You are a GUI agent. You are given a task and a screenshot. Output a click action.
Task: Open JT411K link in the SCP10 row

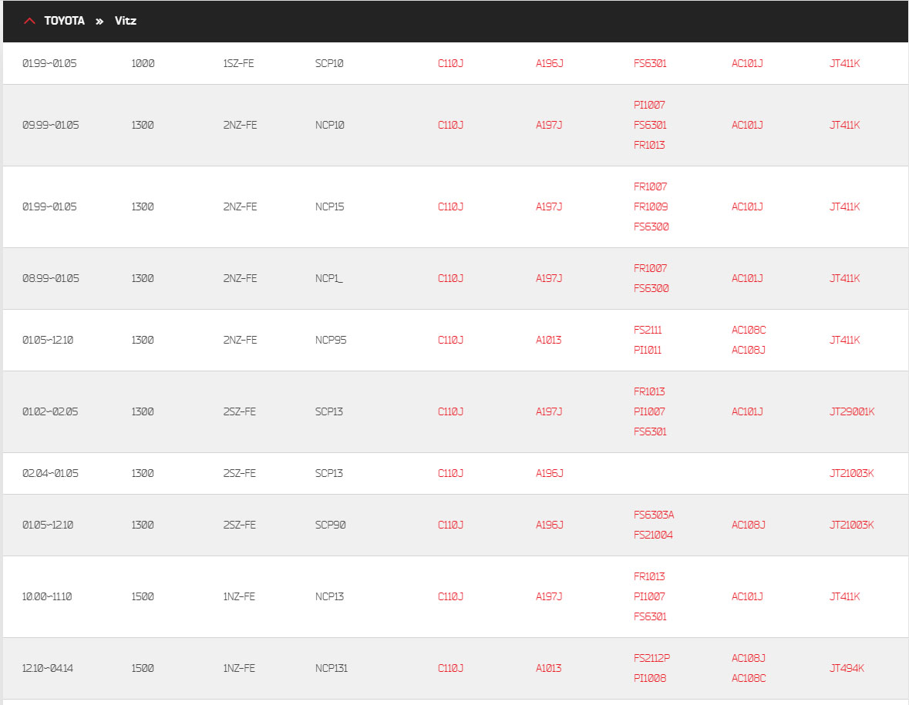(x=844, y=64)
